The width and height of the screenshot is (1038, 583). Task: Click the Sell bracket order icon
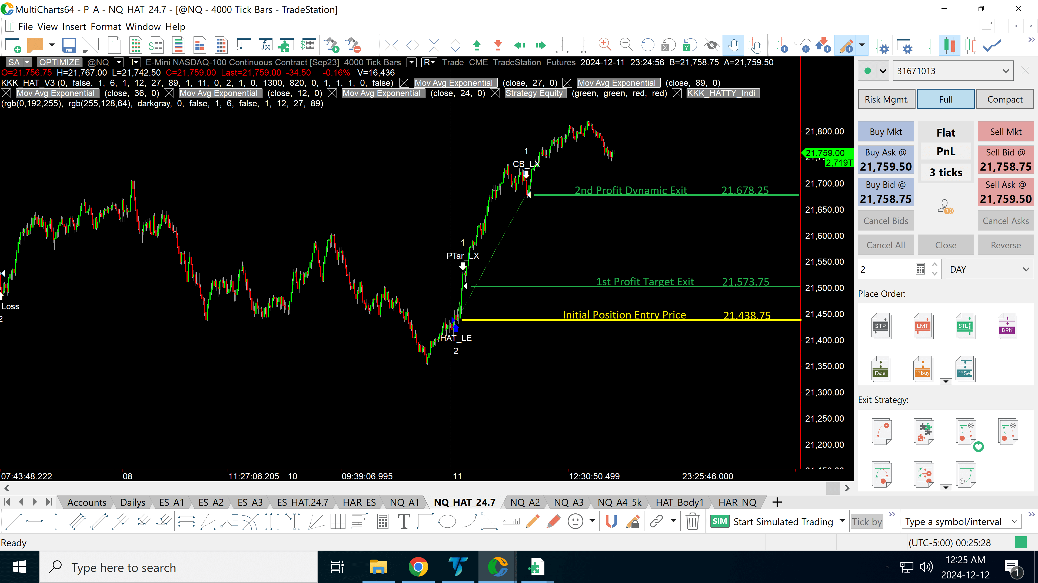coord(965,368)
